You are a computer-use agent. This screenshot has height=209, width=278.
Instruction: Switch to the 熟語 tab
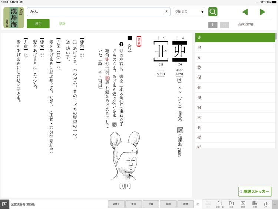point(62,24)
